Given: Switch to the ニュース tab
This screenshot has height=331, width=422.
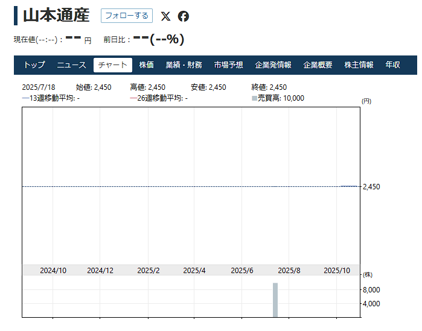Looking at the screenshot, I should 71,65.
